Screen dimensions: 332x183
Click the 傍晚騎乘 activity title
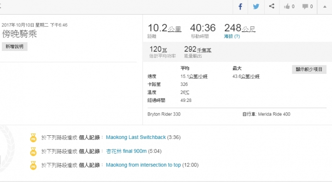tap(19, 33)
